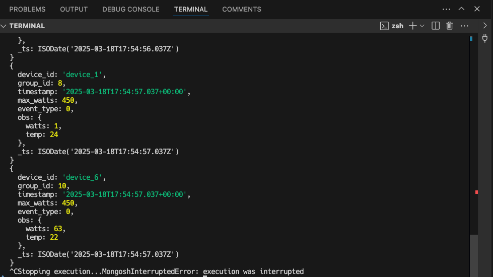The width and height of the screenshot is (493, 277).
Task: Open panel views and more actions ellipsis
Action: [446, 9]
